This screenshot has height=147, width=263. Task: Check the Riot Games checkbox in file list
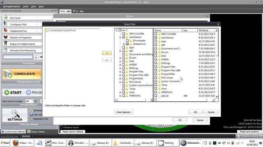point(156,78)
